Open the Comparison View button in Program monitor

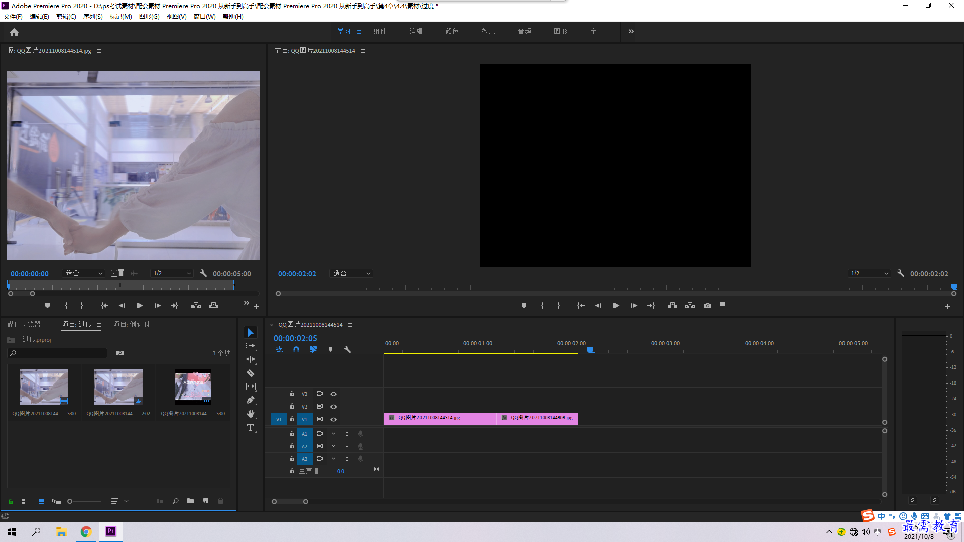coord(725,306)
